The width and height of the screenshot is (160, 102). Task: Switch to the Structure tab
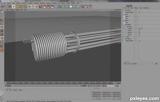129,6
